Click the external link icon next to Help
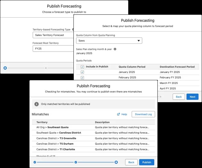This screenshot has height=168, width=202. point(118,114)
